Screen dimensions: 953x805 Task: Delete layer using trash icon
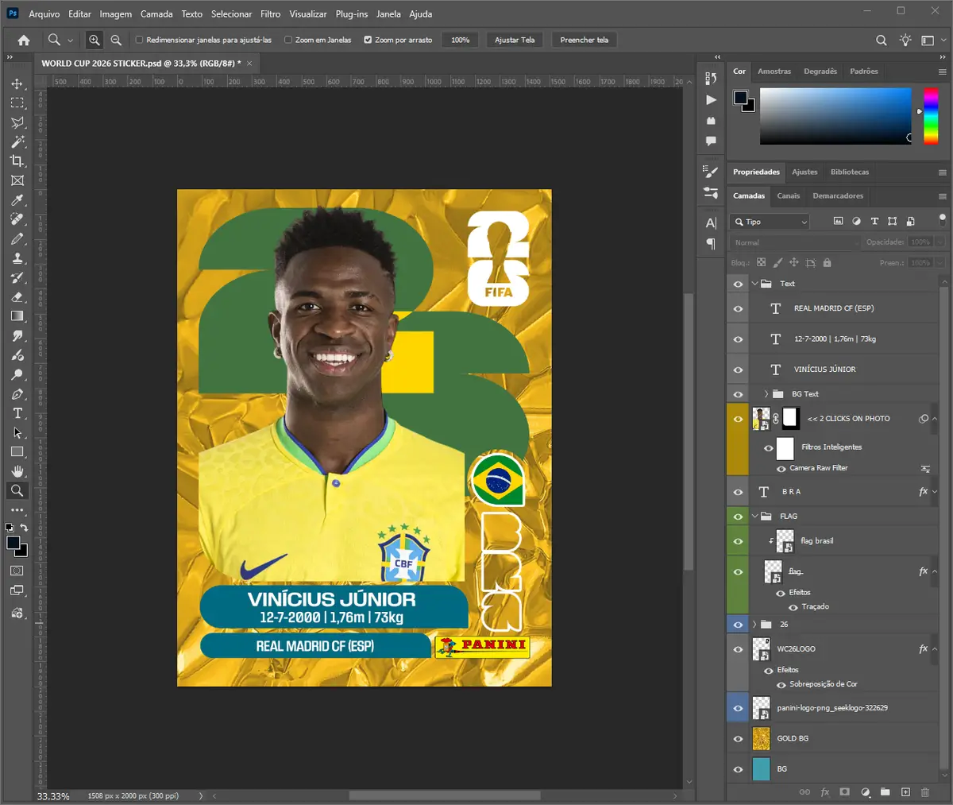[925, 792]
